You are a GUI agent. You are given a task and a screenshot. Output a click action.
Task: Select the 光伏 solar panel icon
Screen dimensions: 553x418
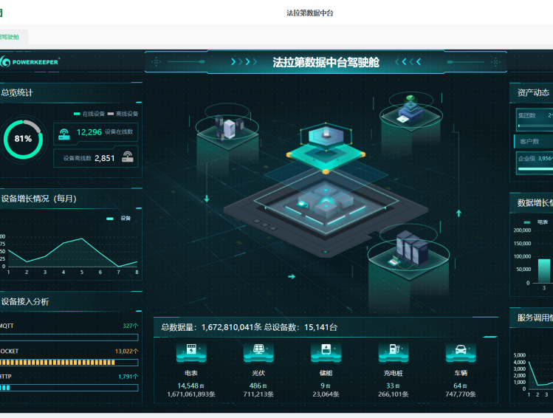[258, 352]
